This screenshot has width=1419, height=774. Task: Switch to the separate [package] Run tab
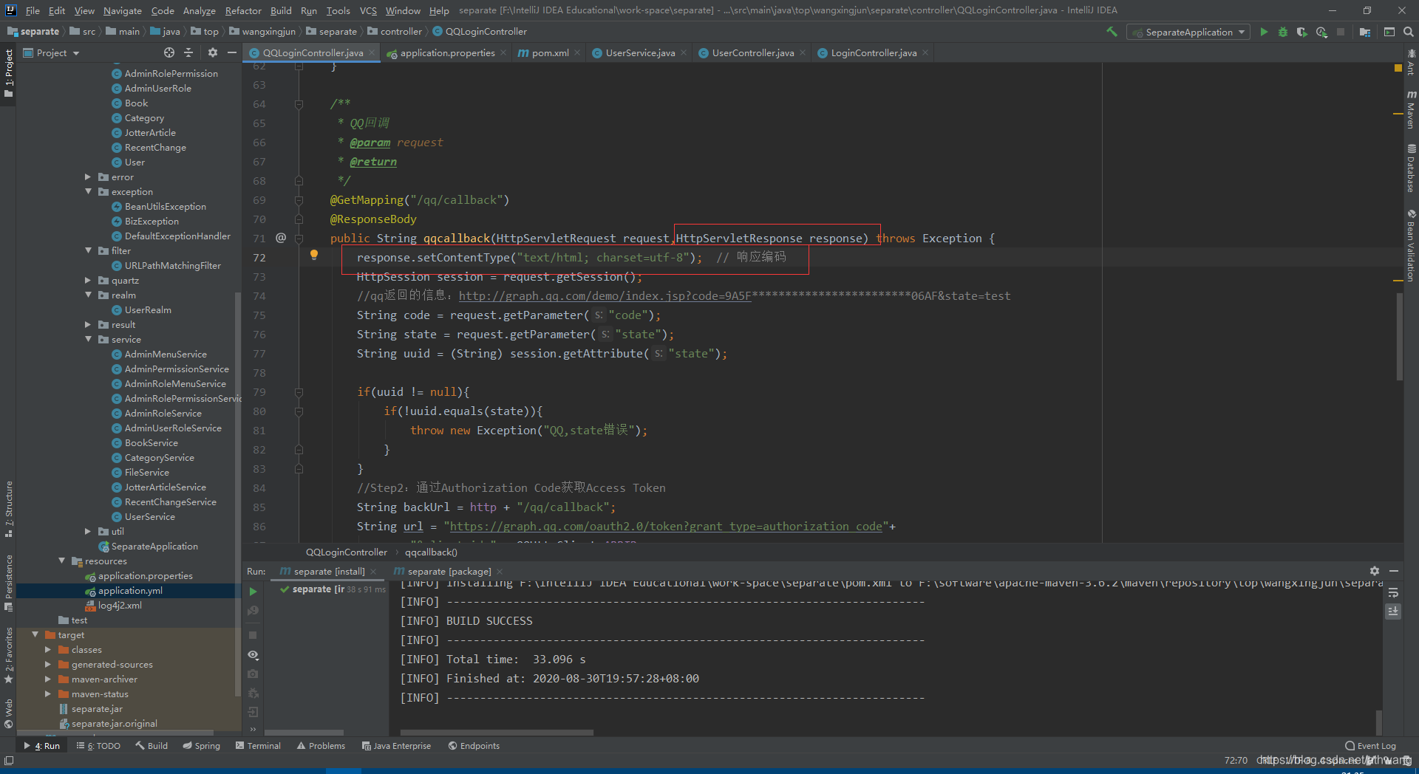[x=449, y=571]
